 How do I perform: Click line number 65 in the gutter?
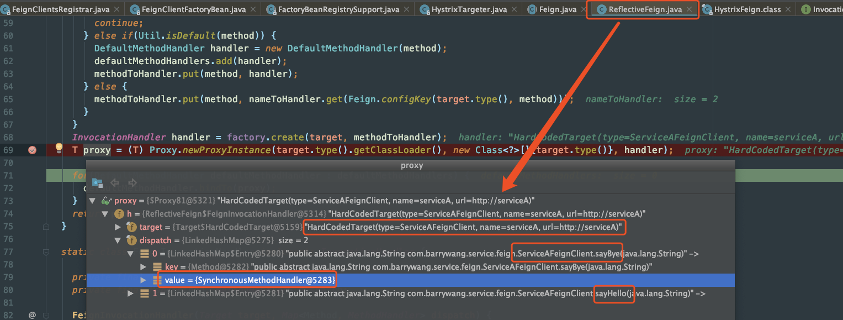pos(8,99)
